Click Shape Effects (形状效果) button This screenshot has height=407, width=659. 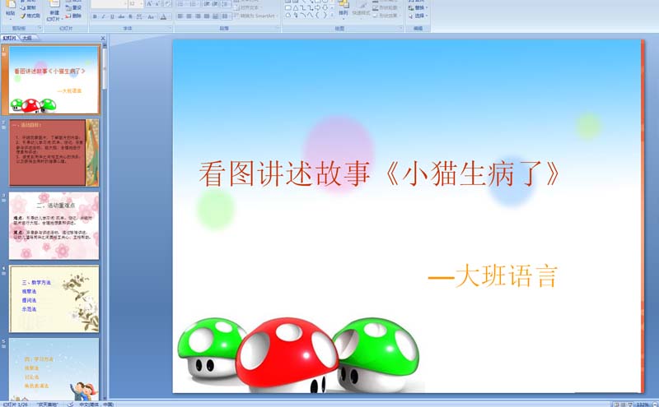tap(386, 16)
